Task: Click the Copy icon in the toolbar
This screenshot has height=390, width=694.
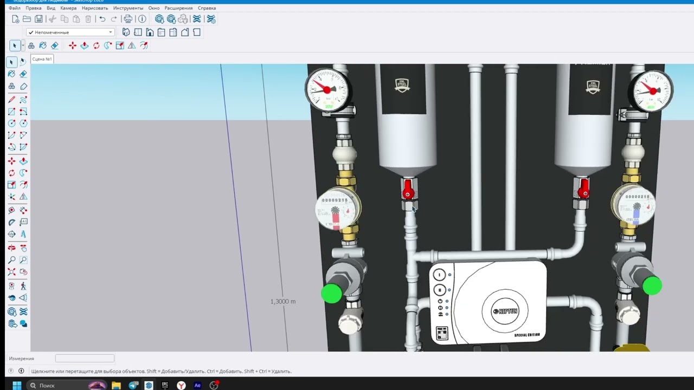Action: pos(65,19)
